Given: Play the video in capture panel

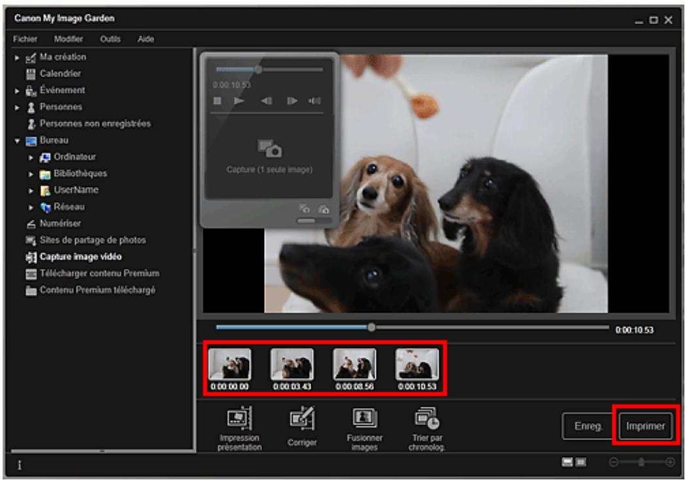Looking at the screenshot, I should click(239, 101).
